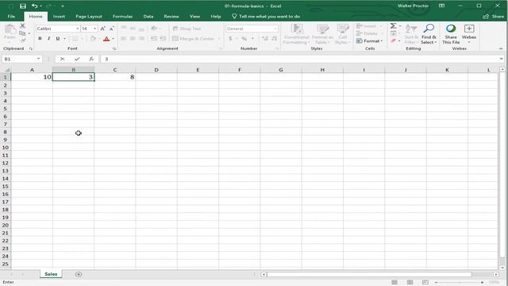Viewport: 508px width, 286px height.
Task: Open the View tab
Action: tap(194, 16)
